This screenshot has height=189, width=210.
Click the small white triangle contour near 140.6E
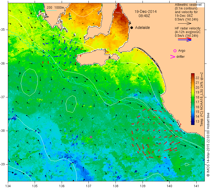tap(187, 165)
